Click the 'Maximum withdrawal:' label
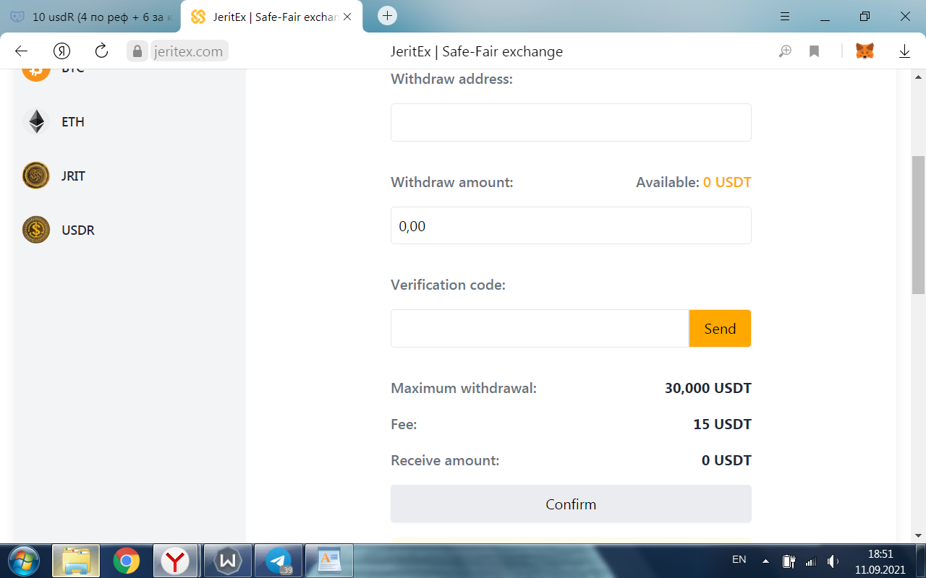 [464, 389]
